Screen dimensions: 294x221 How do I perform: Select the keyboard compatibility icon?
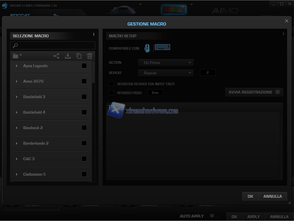click(x=162, y=47)
